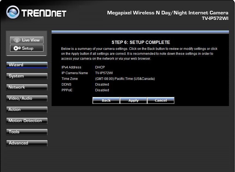The image size is (235, 172).
Task: Select the Wizard menu item
Action: [27, 65]
